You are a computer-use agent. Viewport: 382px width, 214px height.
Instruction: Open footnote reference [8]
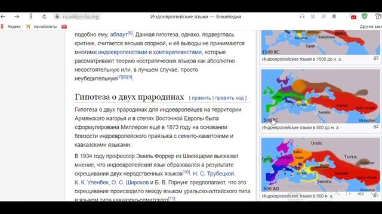pyautogui.click(x=125, y=77)
